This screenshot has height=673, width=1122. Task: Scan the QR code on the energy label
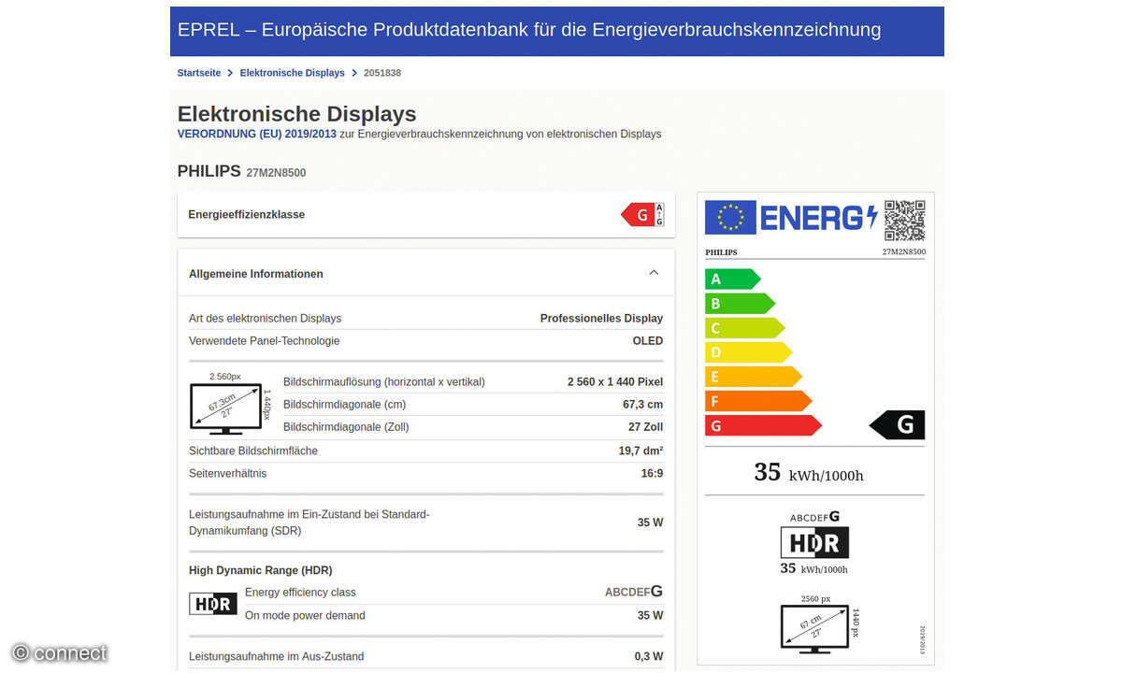903,219
